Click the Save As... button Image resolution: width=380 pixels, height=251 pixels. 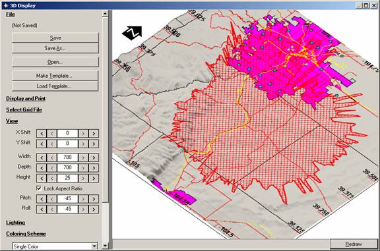55,48
